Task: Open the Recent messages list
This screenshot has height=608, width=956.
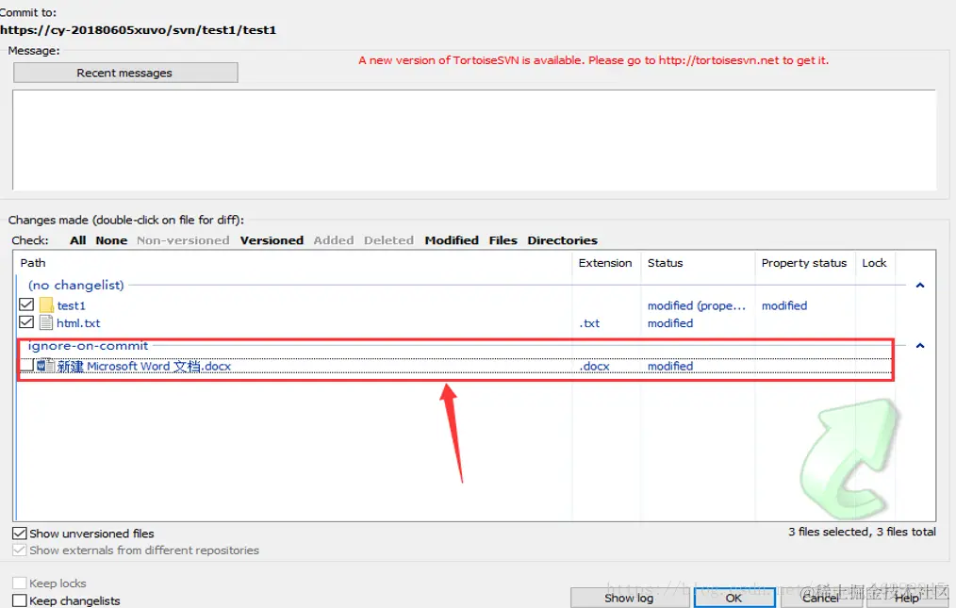Action: [125, 73]
